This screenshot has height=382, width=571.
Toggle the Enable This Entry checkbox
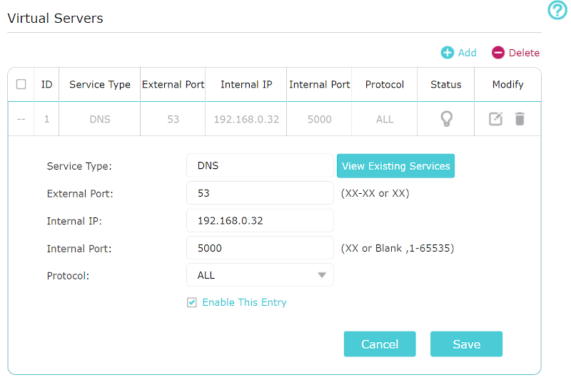pos(192,302)
